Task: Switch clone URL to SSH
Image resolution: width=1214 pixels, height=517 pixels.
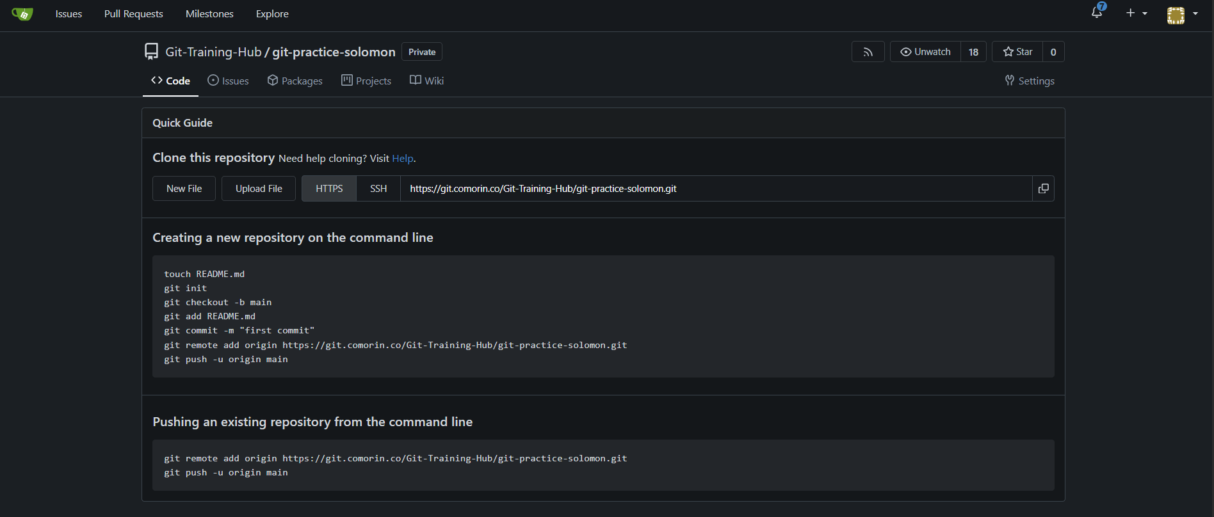Action: click(x=378, y=189)
